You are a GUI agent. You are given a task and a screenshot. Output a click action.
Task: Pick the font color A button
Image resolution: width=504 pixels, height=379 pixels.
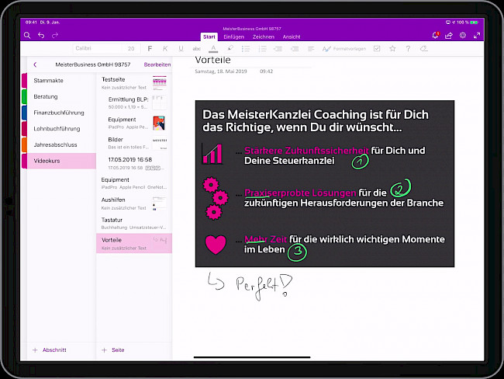click(x=213, y=49)
